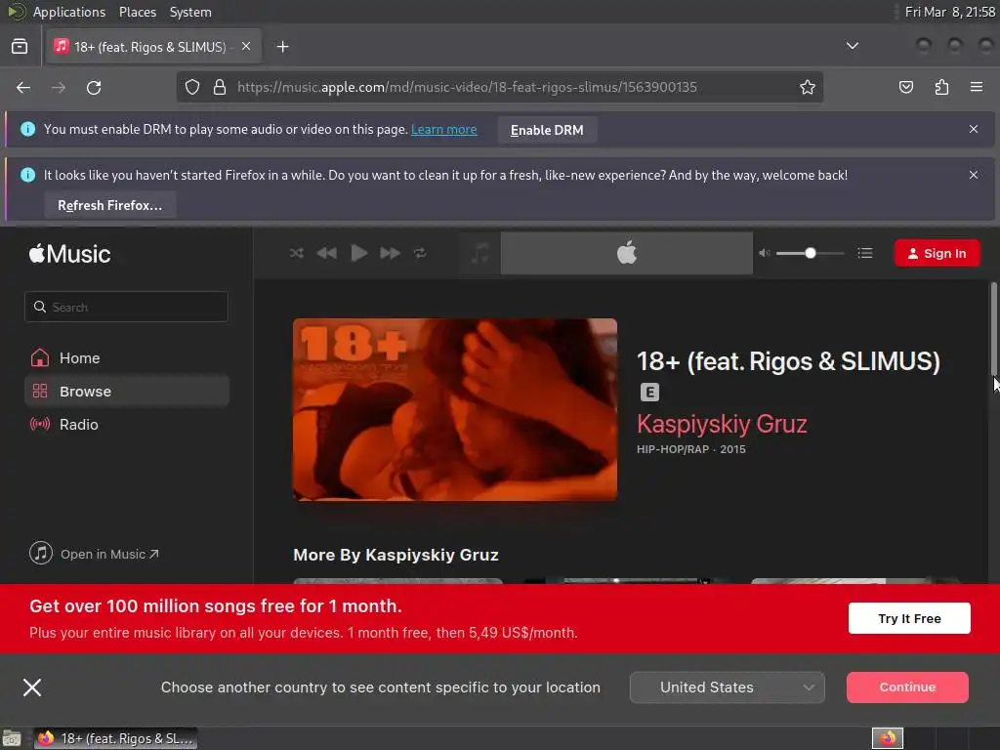Skip to previous track
1000x750 pixels.
point(326,253)
